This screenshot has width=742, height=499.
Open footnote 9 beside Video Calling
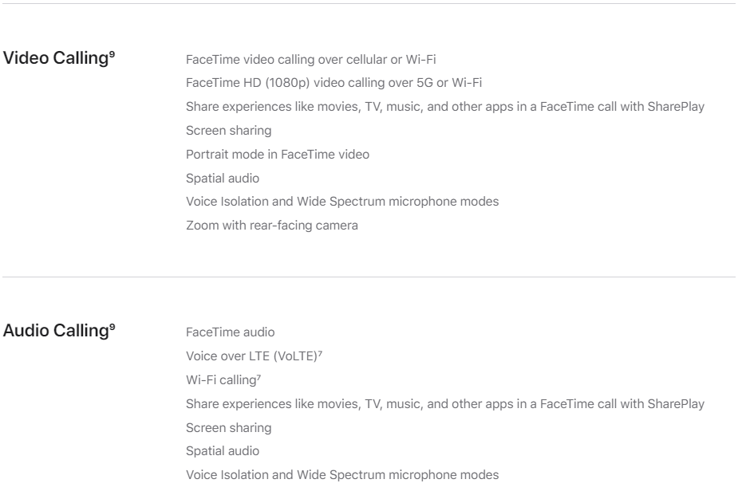pyautogui.click(x=112, y=53)
